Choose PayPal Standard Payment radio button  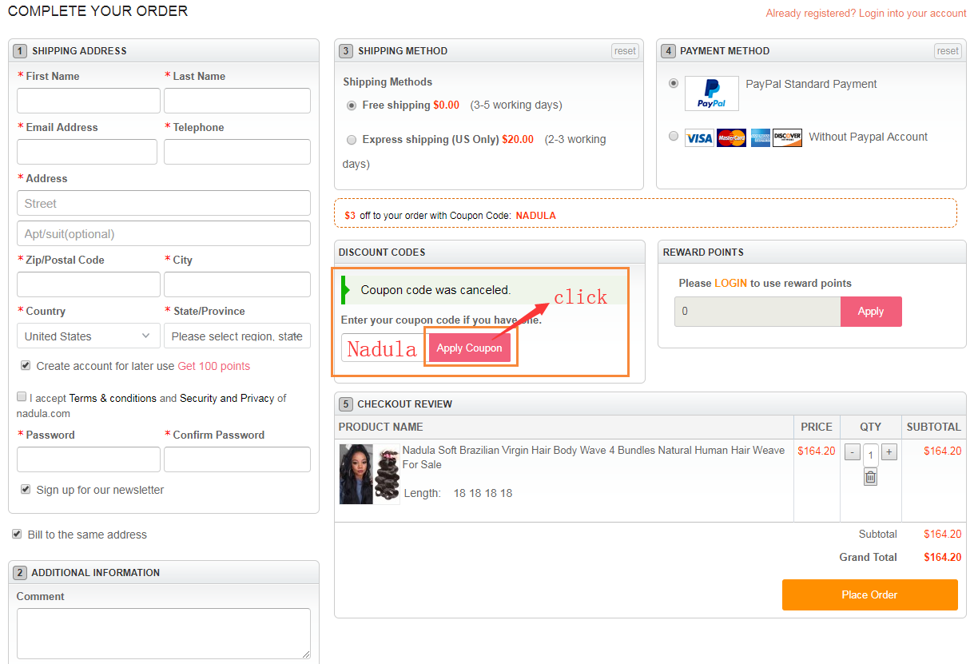[x=674, y=82]
